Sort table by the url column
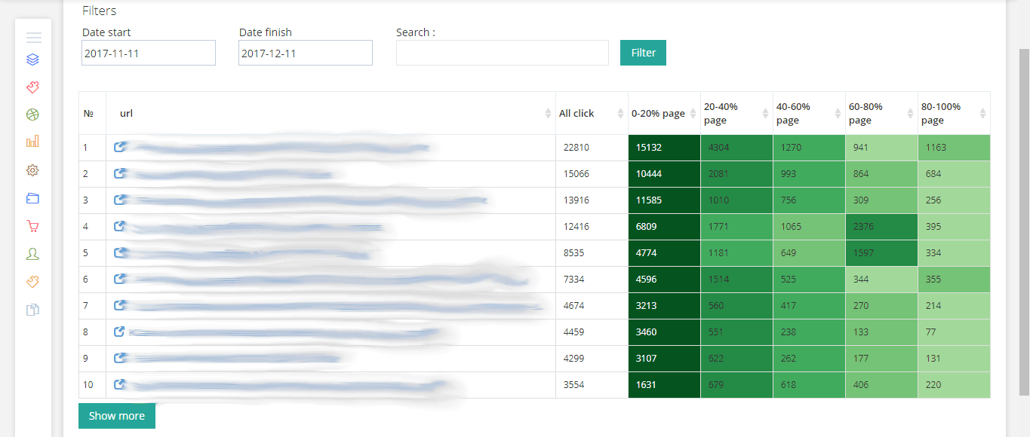Screen dimensions: 1030x437 [x=332, y=114]
